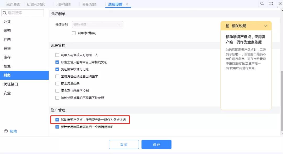
Task: Click the fullscreen expand icon in the top bar
Action: (271, 4)
